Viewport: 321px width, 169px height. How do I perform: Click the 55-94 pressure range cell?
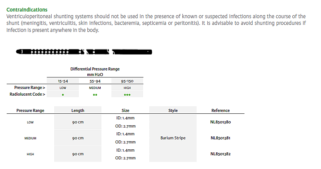pos(95,81)
